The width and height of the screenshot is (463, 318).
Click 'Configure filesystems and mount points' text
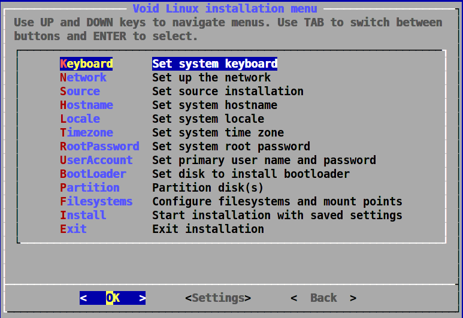tap(277, 201)
